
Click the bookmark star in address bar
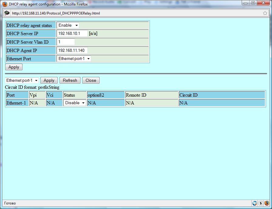(x=265, y=13)
